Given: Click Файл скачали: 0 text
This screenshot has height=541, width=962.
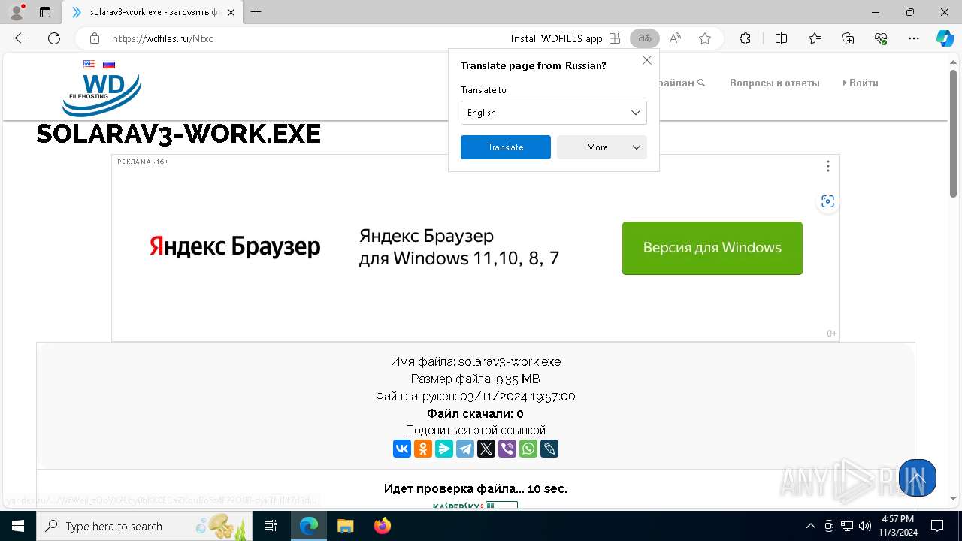Looking at the screenshot, I should (x=476, y=413).
